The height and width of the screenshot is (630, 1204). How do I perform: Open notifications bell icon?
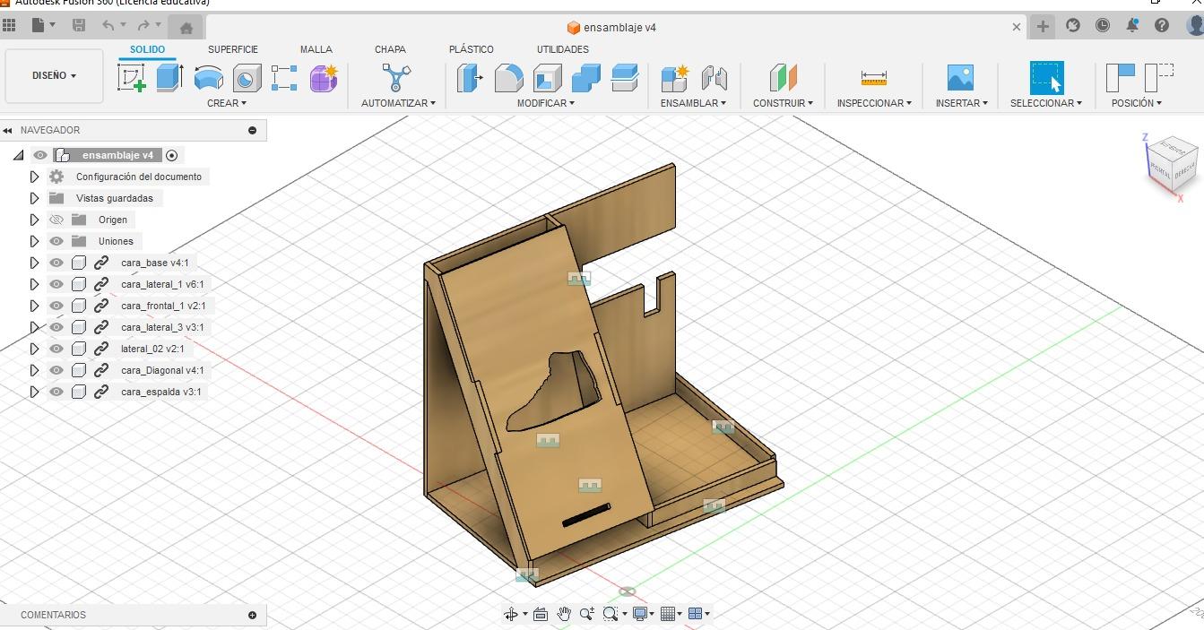click(1132, 26)
